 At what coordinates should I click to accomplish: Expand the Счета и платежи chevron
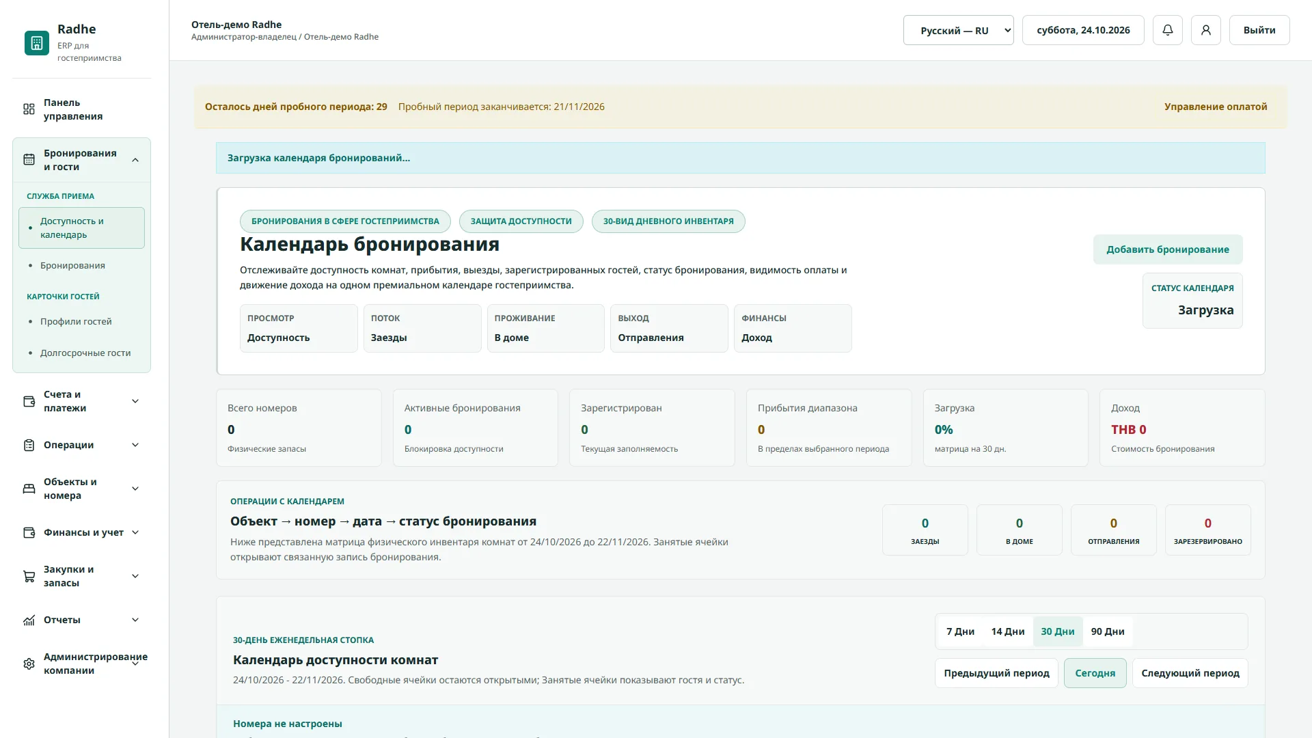[135, 401]
